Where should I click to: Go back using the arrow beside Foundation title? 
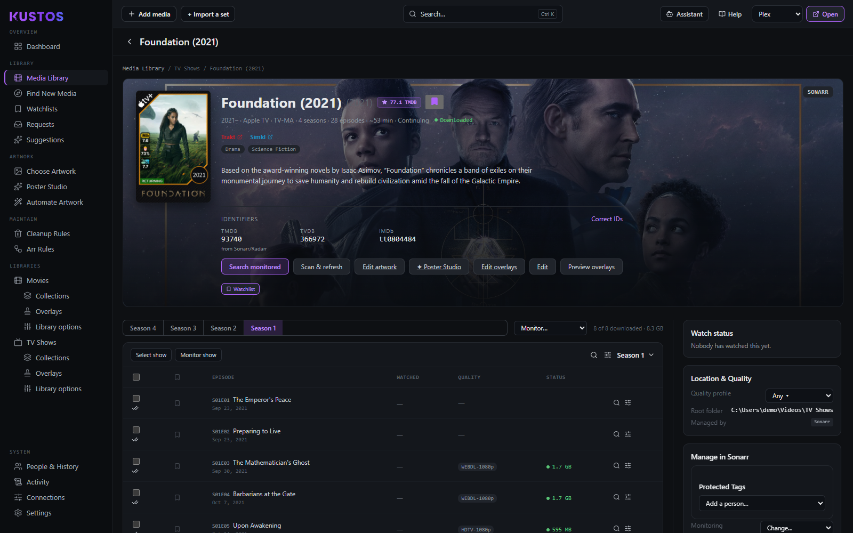[130, 42]
